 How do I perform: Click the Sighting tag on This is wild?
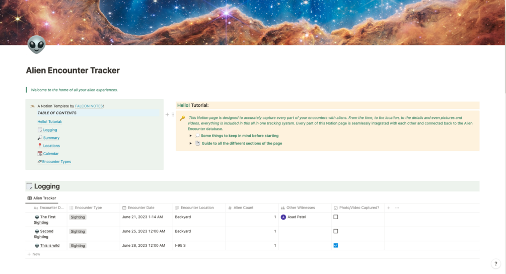tap(78, 246)
